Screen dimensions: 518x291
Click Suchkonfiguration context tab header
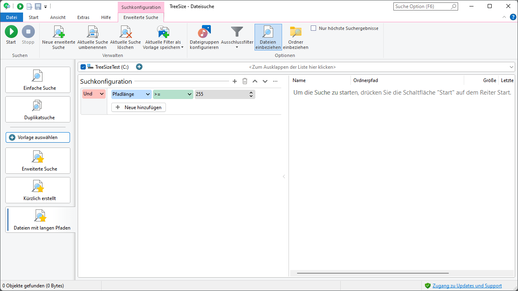(x=141, y=7)
